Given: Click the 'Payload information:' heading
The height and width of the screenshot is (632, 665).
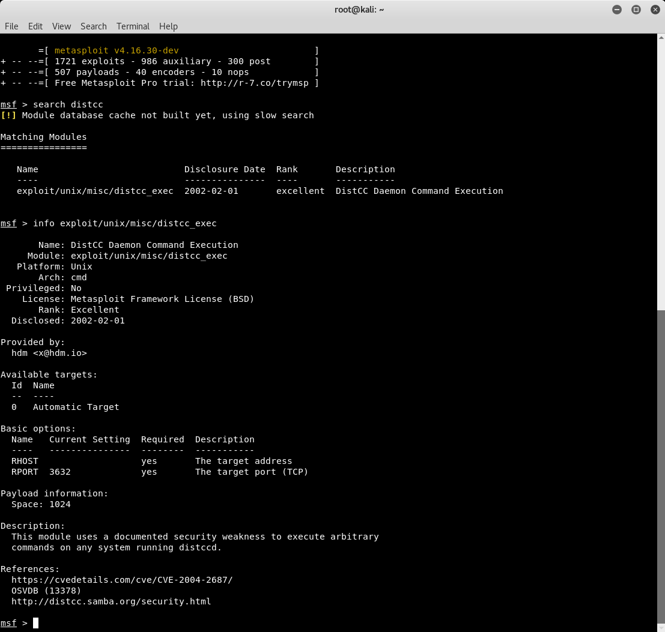Looking at the screenshot, I should [54, 493].
